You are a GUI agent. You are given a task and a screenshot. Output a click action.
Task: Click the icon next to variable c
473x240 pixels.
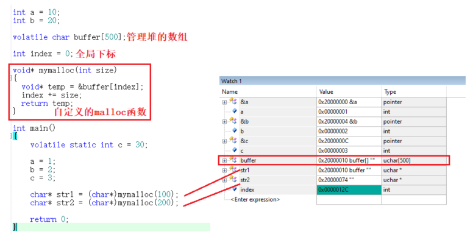click(235, 150)
